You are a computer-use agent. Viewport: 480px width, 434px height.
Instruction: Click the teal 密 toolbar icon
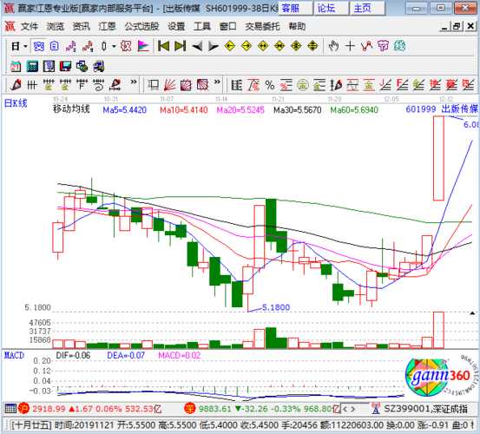click(399, 47)
